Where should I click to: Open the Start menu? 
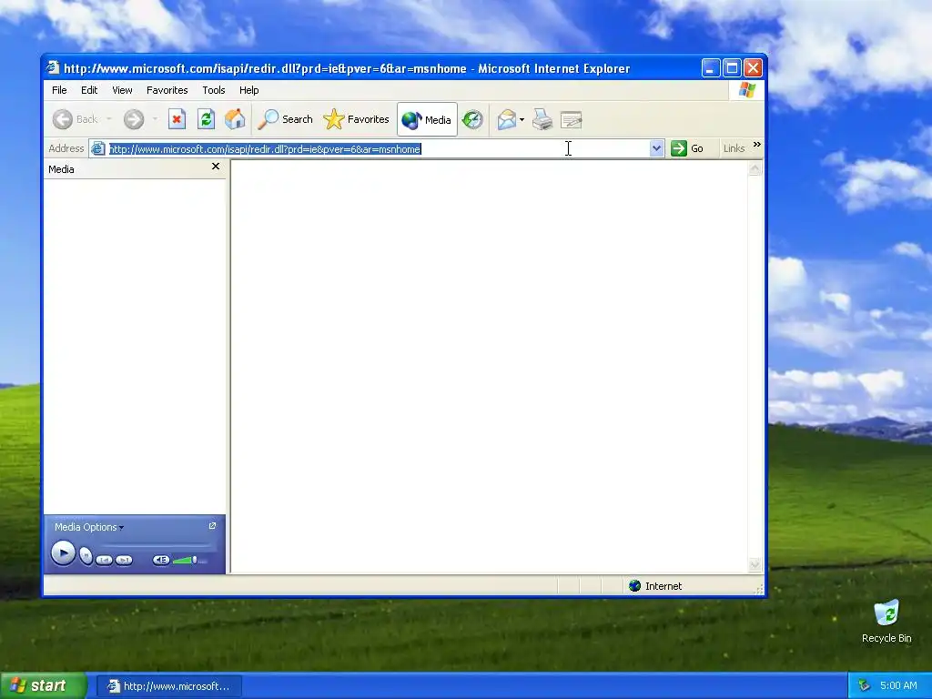point(44,686)
